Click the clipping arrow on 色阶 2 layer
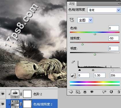 click(x=9, y=94)
